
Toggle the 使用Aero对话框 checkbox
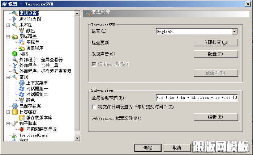click(94, 64)
